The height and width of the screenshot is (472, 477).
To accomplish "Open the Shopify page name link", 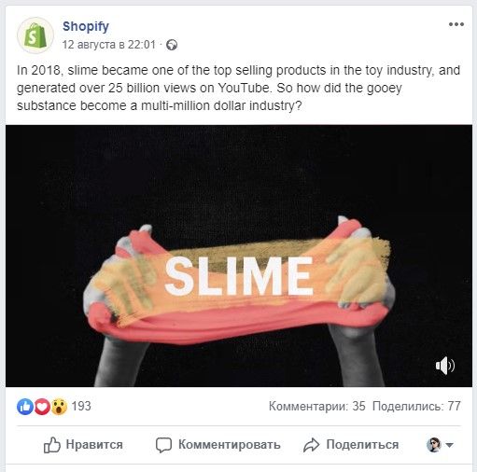I will coord(86,27).
